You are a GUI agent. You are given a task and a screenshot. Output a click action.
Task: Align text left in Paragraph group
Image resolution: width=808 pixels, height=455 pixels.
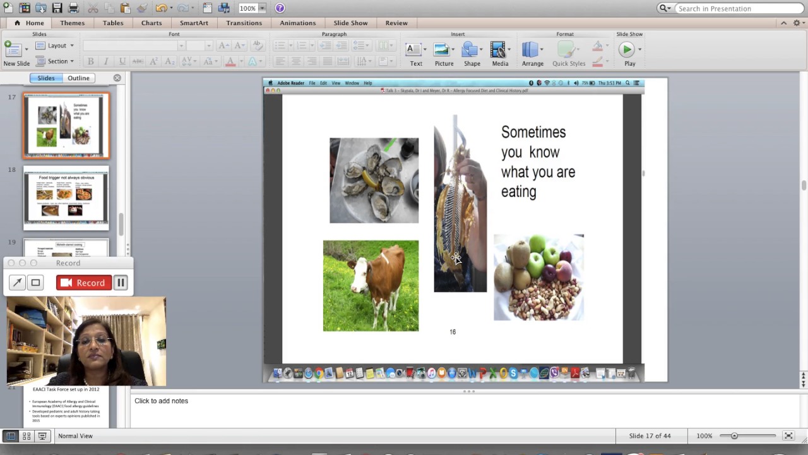(x=280, y=61)
